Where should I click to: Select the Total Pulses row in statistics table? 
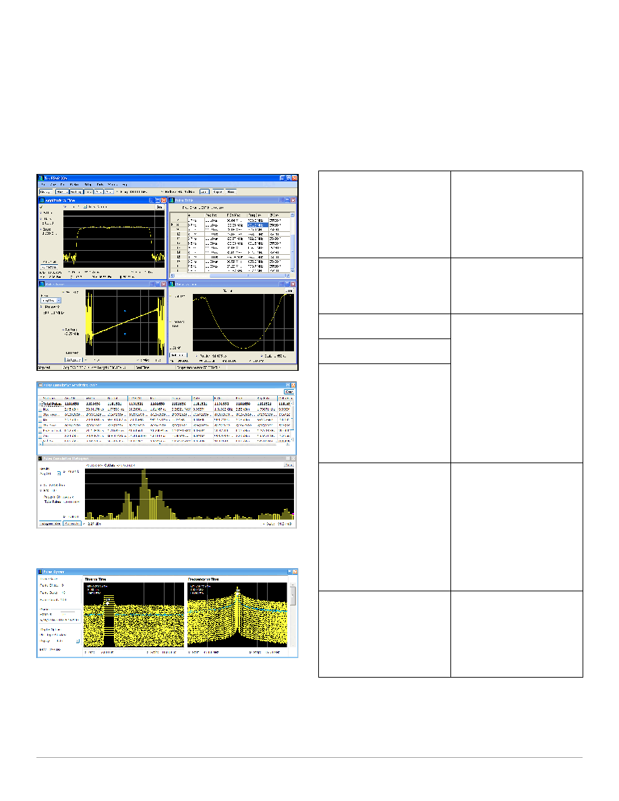(166, 404)
